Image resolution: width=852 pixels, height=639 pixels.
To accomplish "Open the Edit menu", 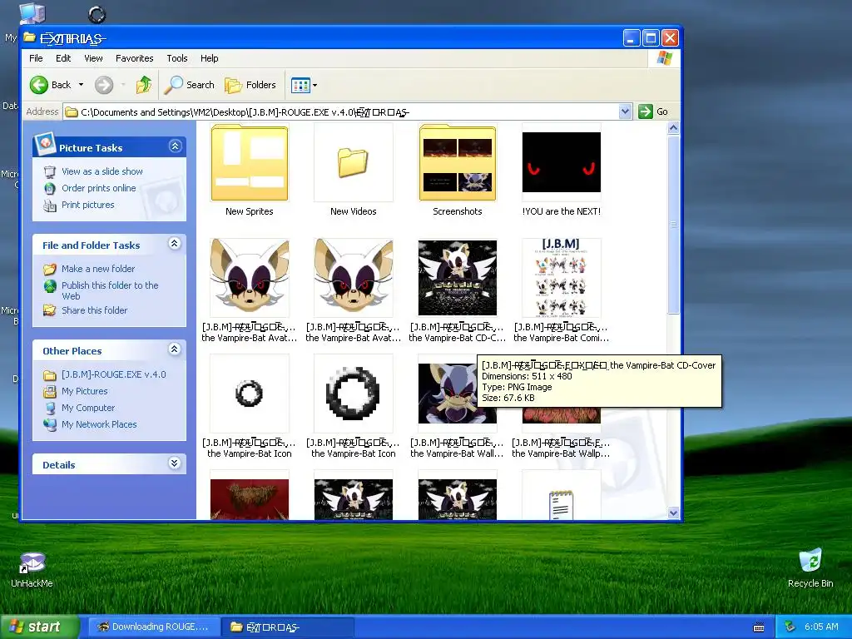I will coord(63,58).
